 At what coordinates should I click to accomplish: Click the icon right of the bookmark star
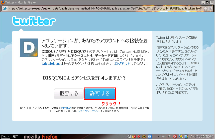[x=210, y=9]
